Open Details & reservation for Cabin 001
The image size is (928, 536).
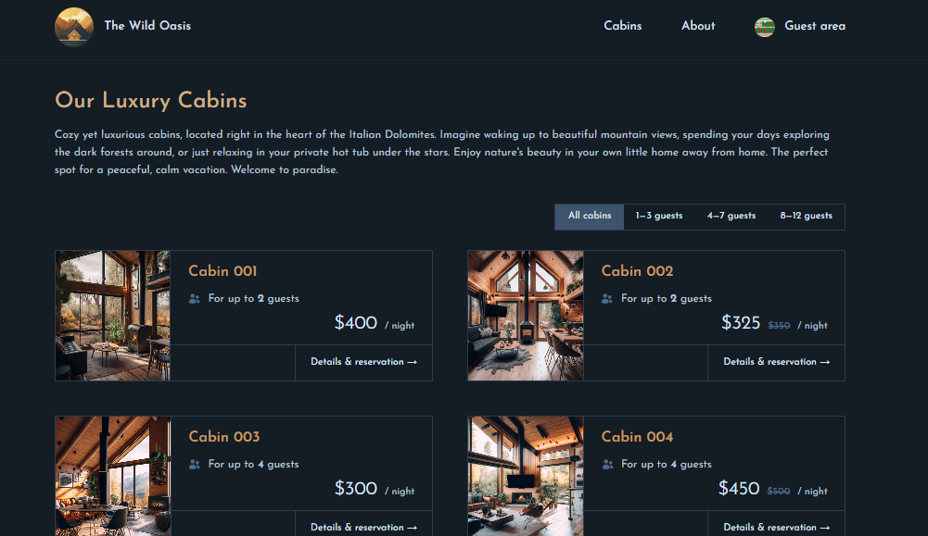363,362
